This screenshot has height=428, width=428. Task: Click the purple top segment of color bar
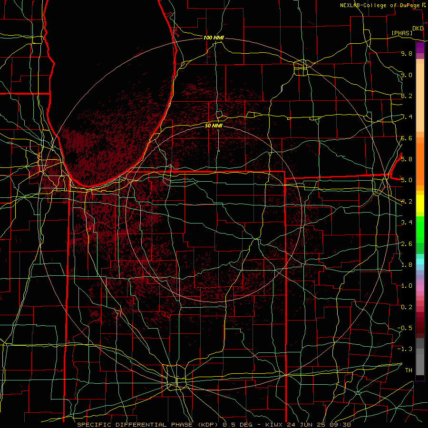point(420,48)
